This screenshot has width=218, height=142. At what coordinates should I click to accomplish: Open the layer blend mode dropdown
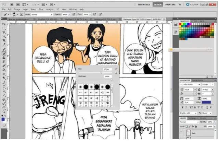189,122
